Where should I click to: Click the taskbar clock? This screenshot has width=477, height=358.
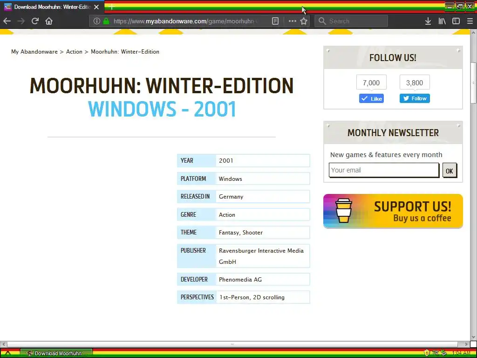(461, 353)
